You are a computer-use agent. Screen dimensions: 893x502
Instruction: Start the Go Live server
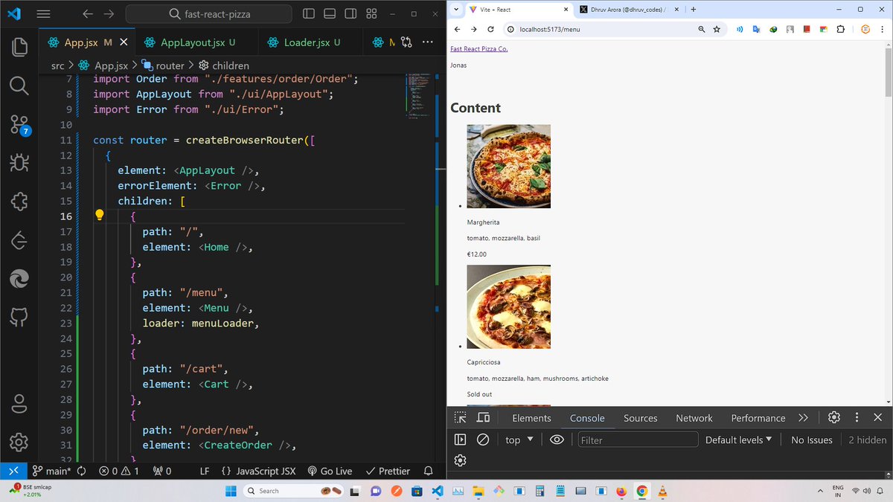(329, 471)
